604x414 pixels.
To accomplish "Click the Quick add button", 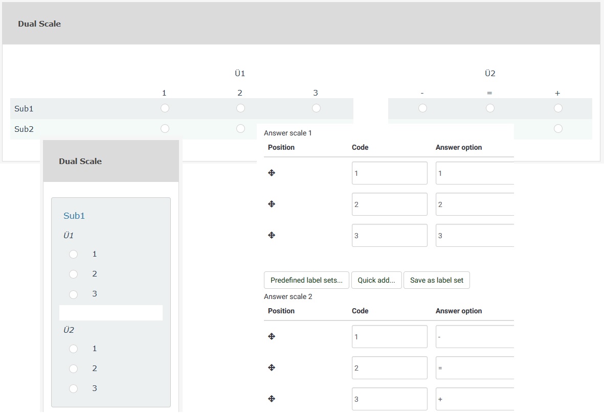I will tap(376, 280).
